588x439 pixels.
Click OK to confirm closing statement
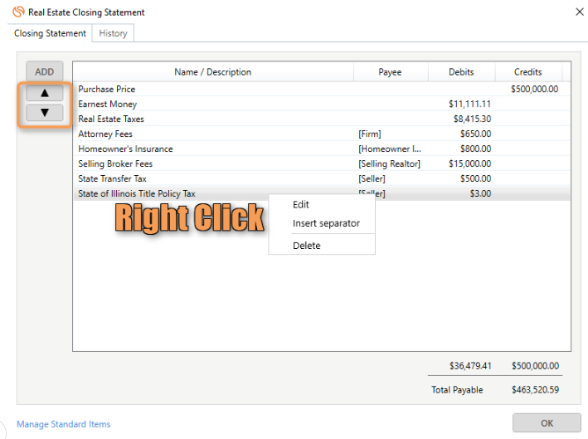[x=547, y=423]
